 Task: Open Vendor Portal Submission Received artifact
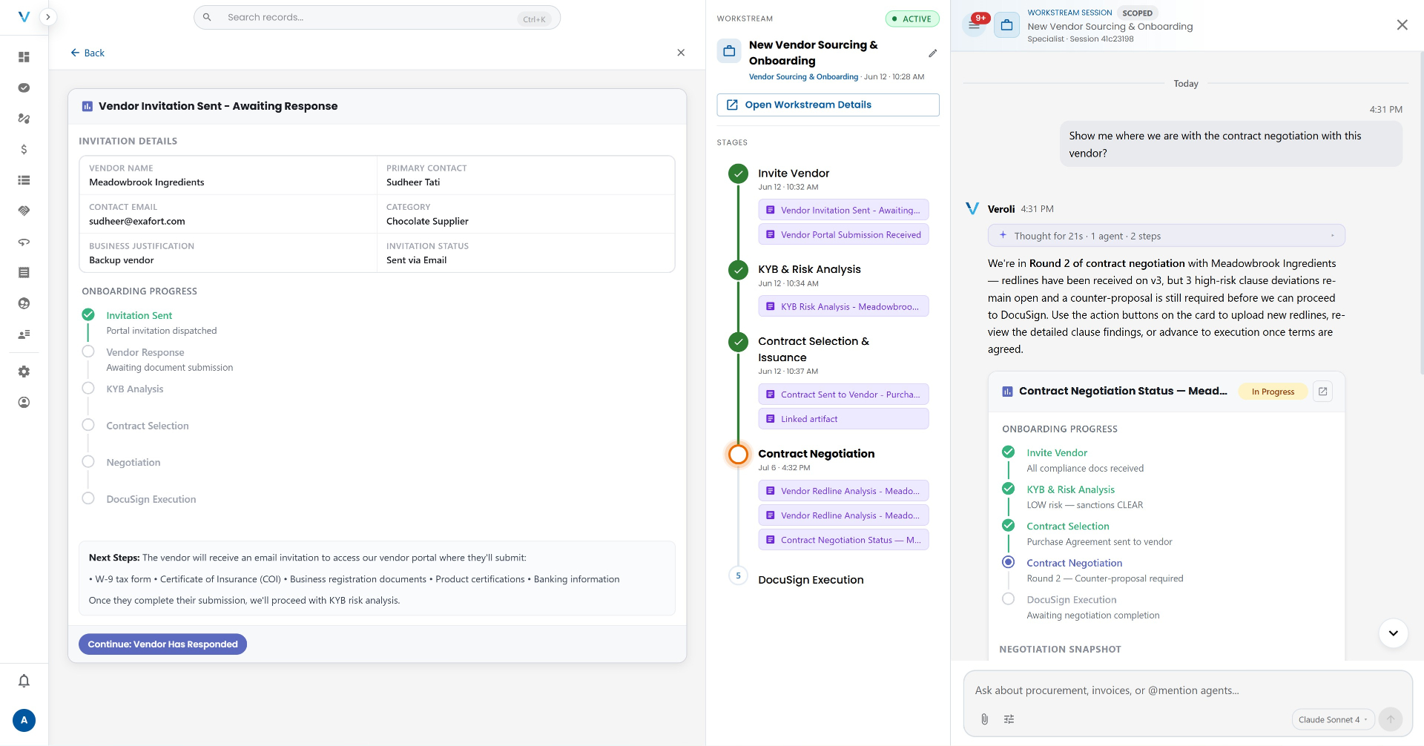[843, 235]
